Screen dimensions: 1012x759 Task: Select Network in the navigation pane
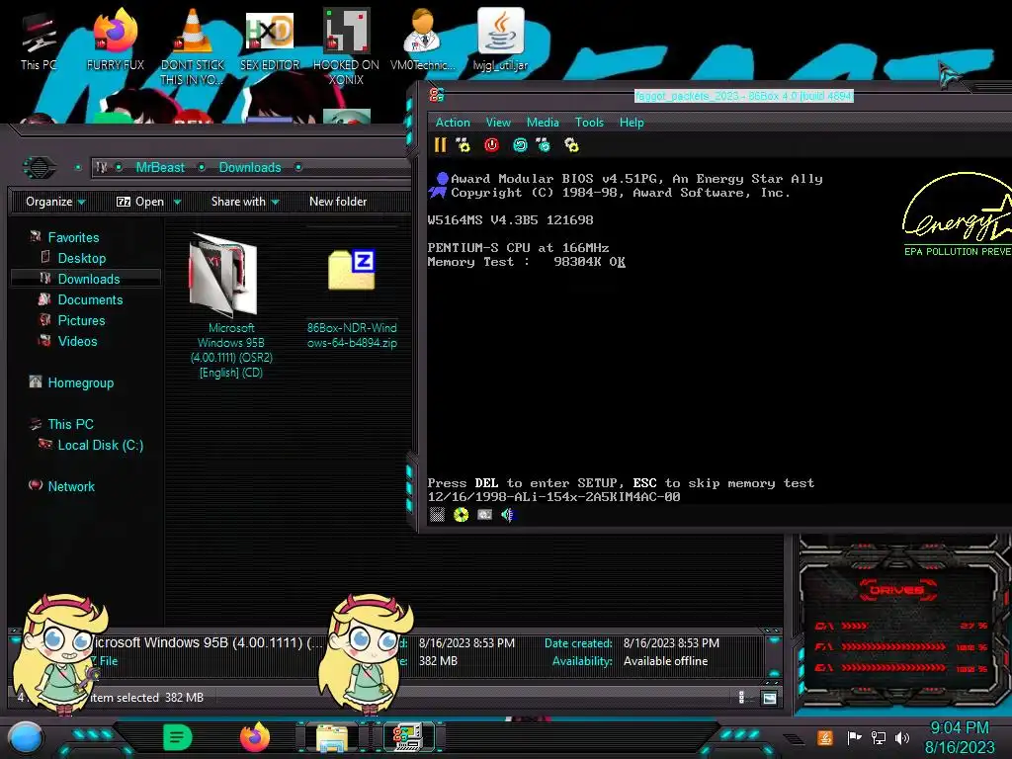pos(71,486)
